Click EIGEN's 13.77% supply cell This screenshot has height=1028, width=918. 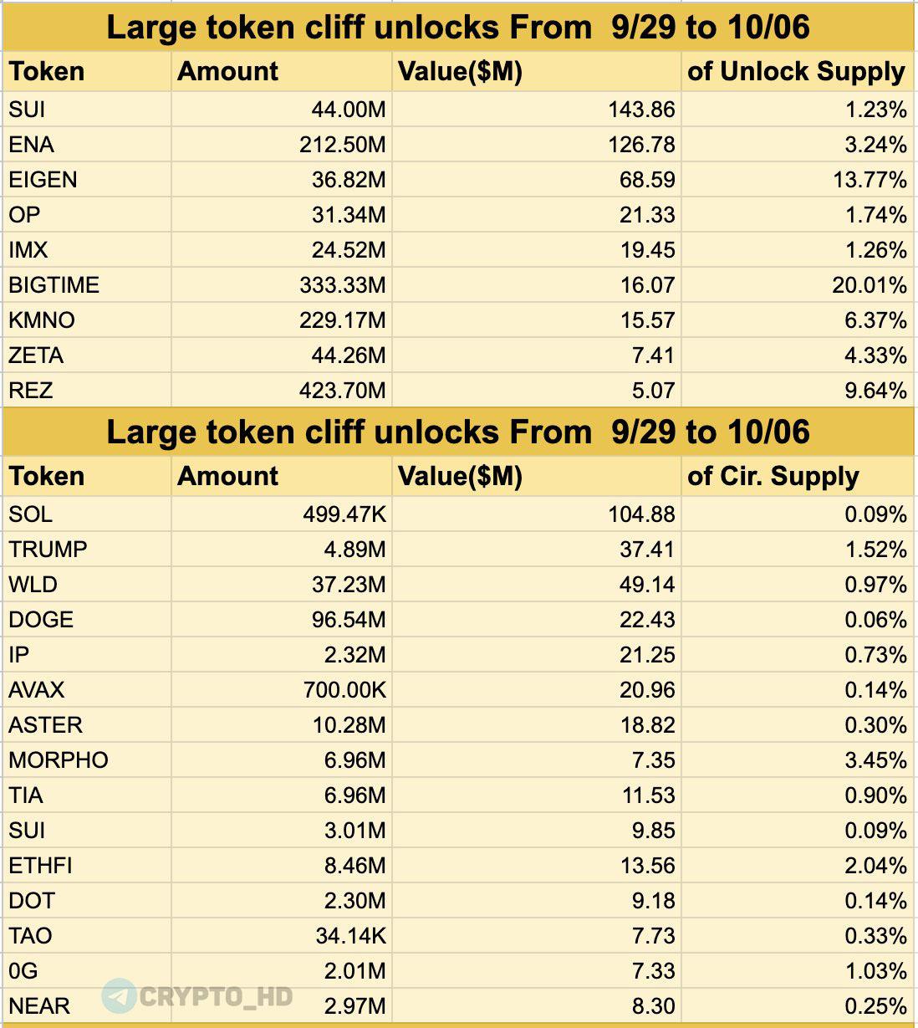(870, 180)
